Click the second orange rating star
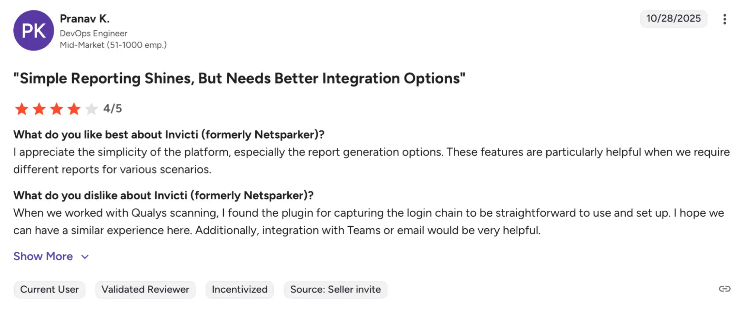The width and height of the screenshot is (744, 310). point(39,109)
